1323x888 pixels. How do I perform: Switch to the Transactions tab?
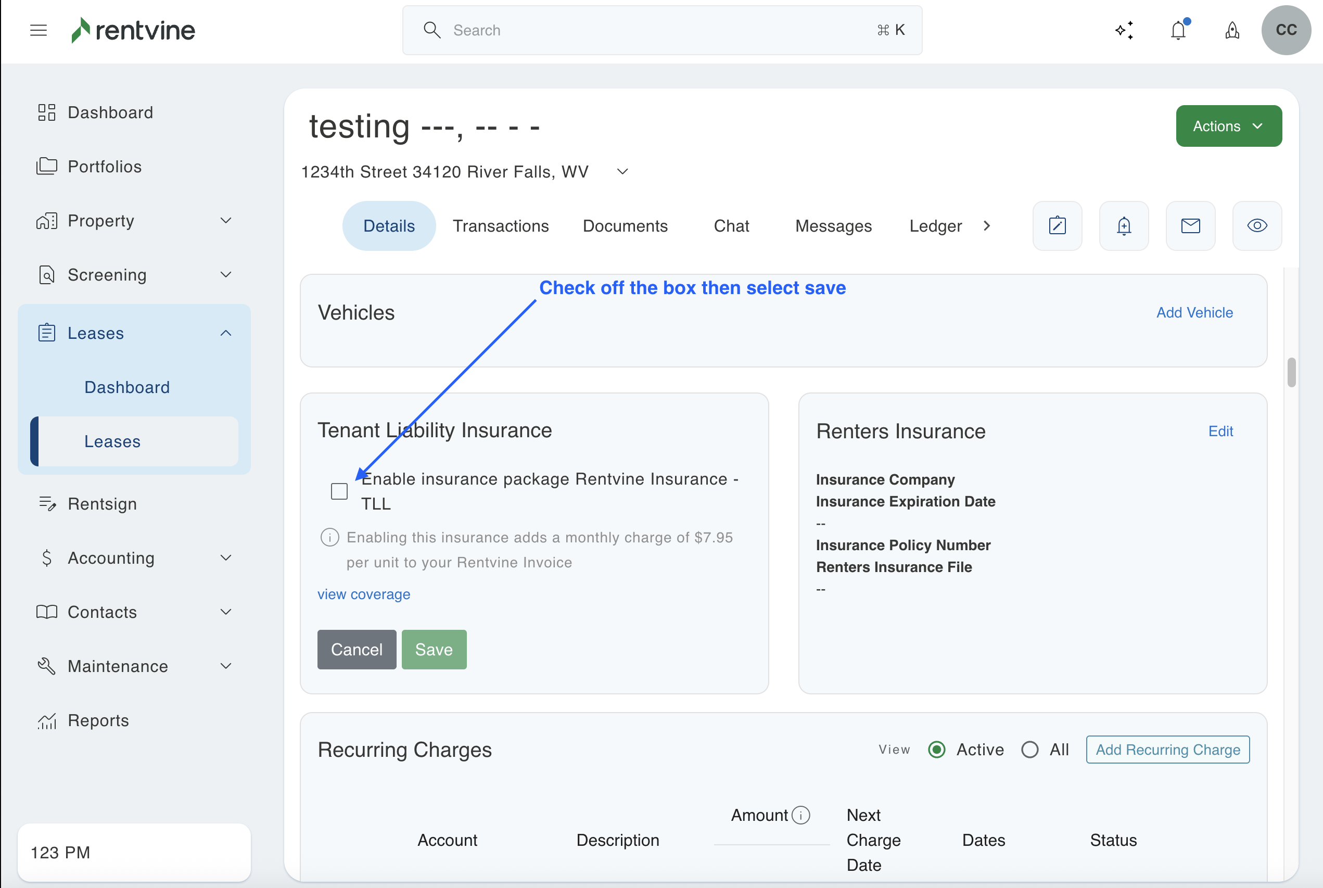(x=501, y=226)
